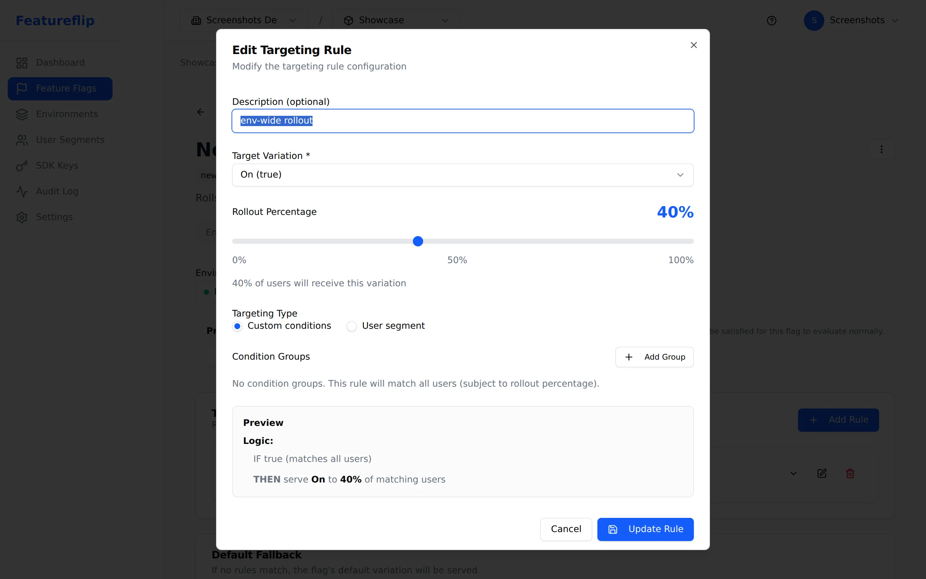Open Feature Flags in sidebar
Viewport: 926px width, 579px height.
point(60,88)
